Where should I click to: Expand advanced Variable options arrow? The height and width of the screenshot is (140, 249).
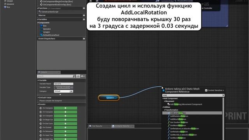(60, 94)
